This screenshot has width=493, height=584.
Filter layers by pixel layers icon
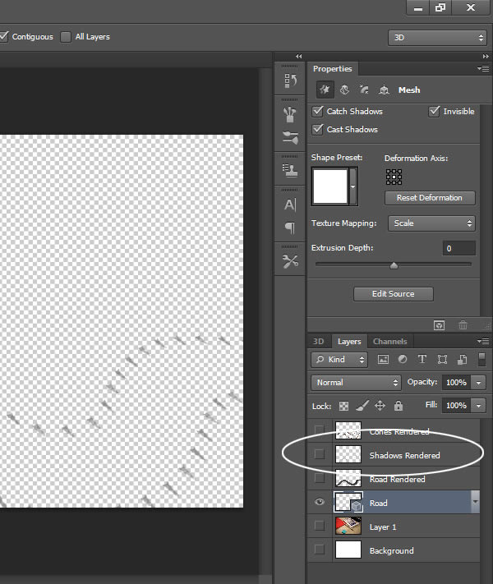click(383, 360)
